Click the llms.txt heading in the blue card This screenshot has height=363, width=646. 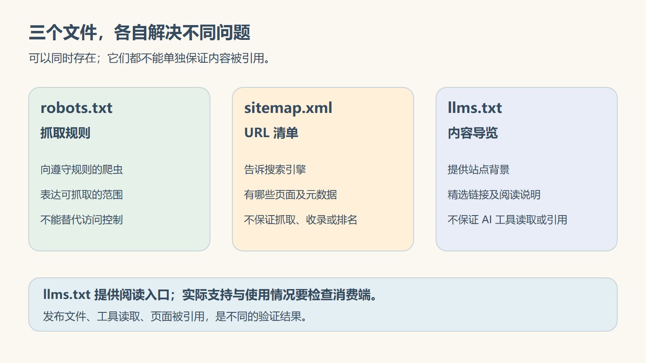coord(475,108)
